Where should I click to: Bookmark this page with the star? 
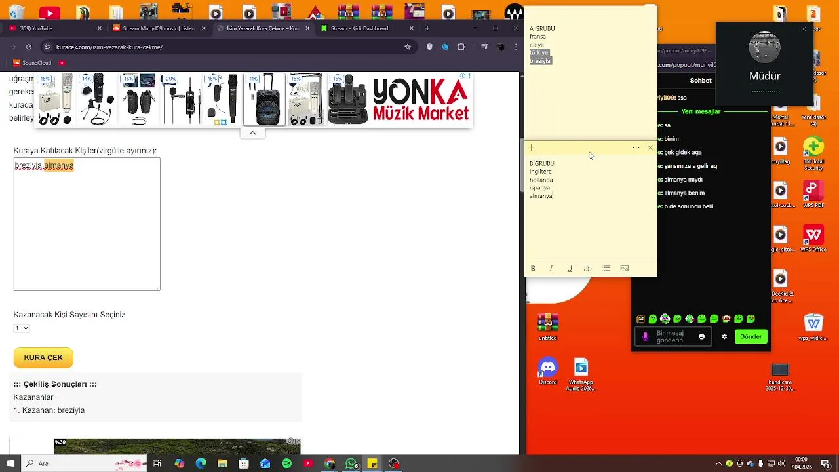pyautogui.click(x=408, y=47)
